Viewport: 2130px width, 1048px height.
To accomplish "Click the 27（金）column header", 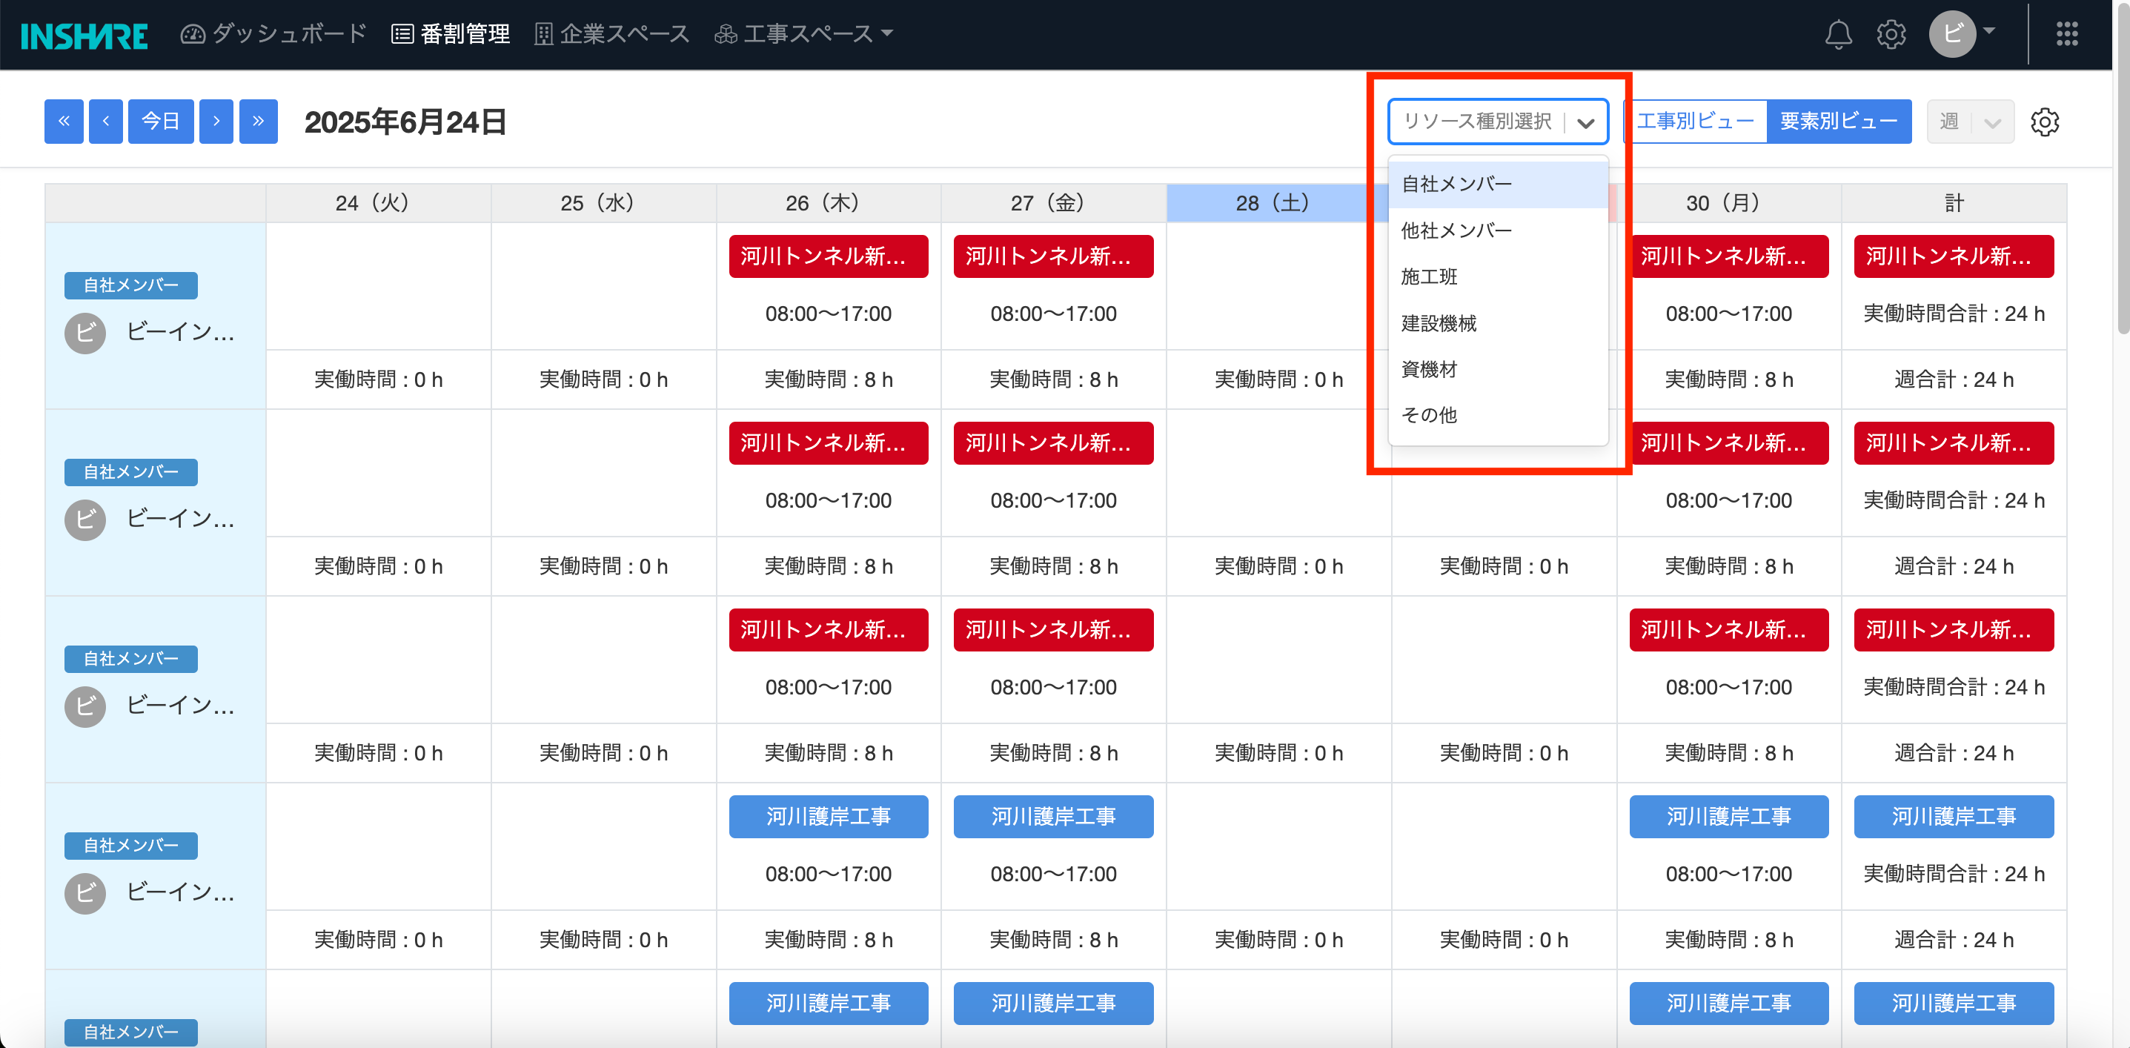I will click(1053, 204).
